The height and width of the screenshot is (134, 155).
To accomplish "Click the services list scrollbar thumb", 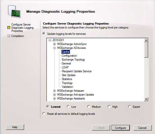I will tap(146, 50).
